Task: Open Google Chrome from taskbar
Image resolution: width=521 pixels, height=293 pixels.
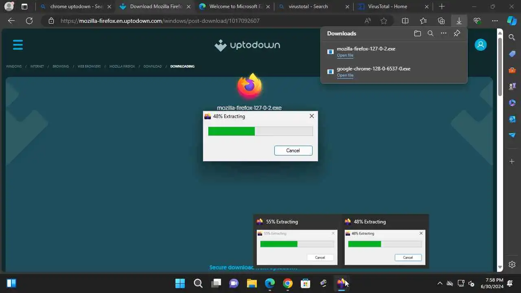Action: [x=287, y=283]
